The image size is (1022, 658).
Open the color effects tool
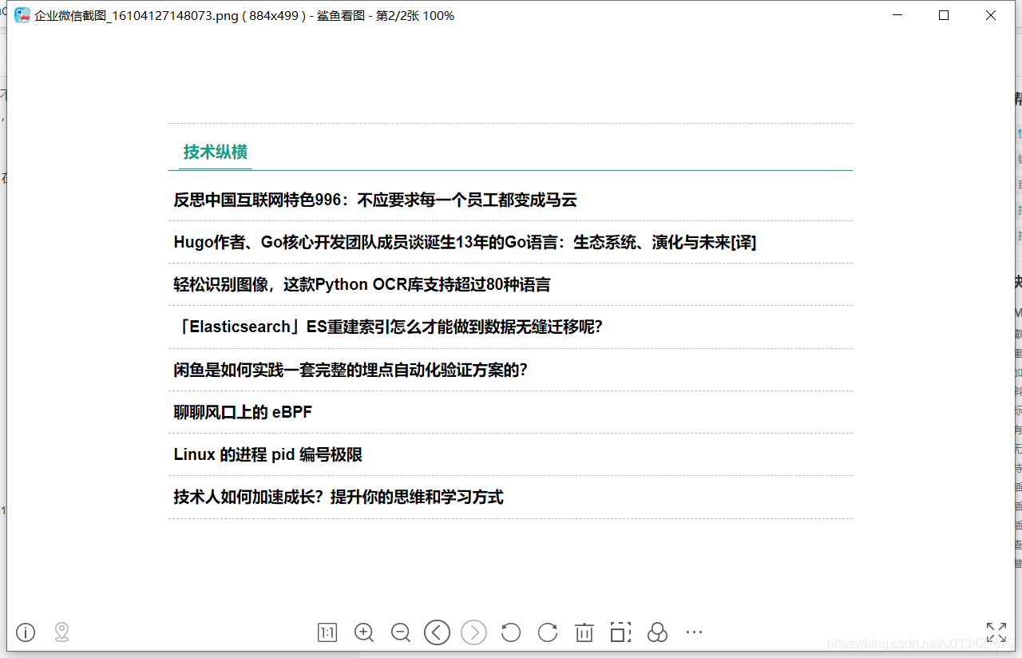657,632
